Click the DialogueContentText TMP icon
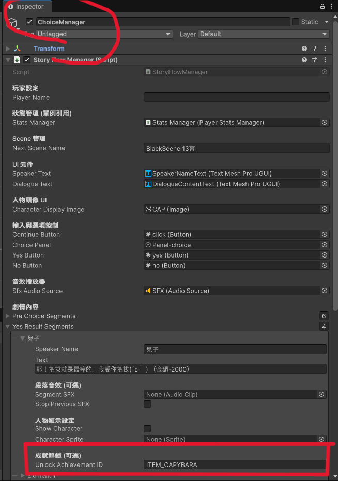Image resolution: width=338 pixels, height=481 pixels. [x=148, y=184]
